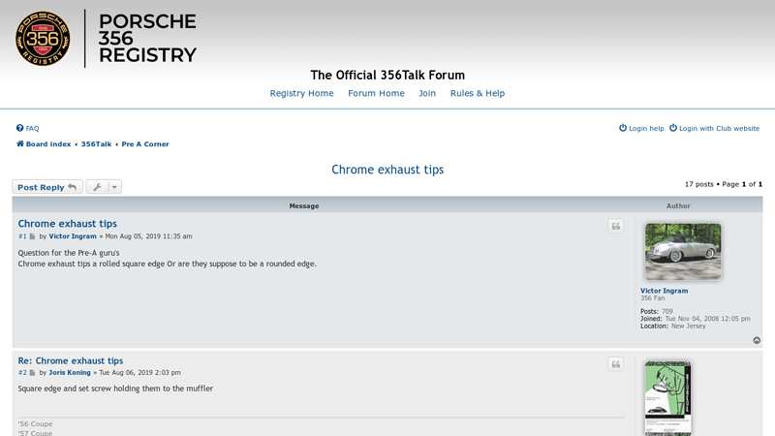Image resolution: width=775 pixels, height=436 pixels.
Task: Open the Join page
Action: tap(427, 94)
